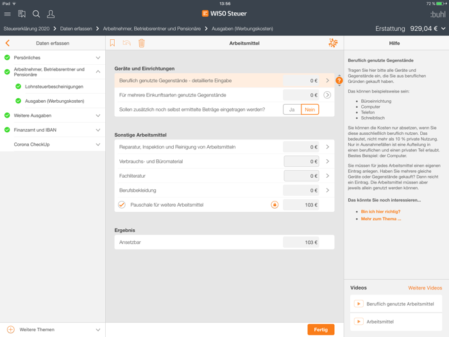
Task: Click the Fertig button
Action: tap(321, 329)
